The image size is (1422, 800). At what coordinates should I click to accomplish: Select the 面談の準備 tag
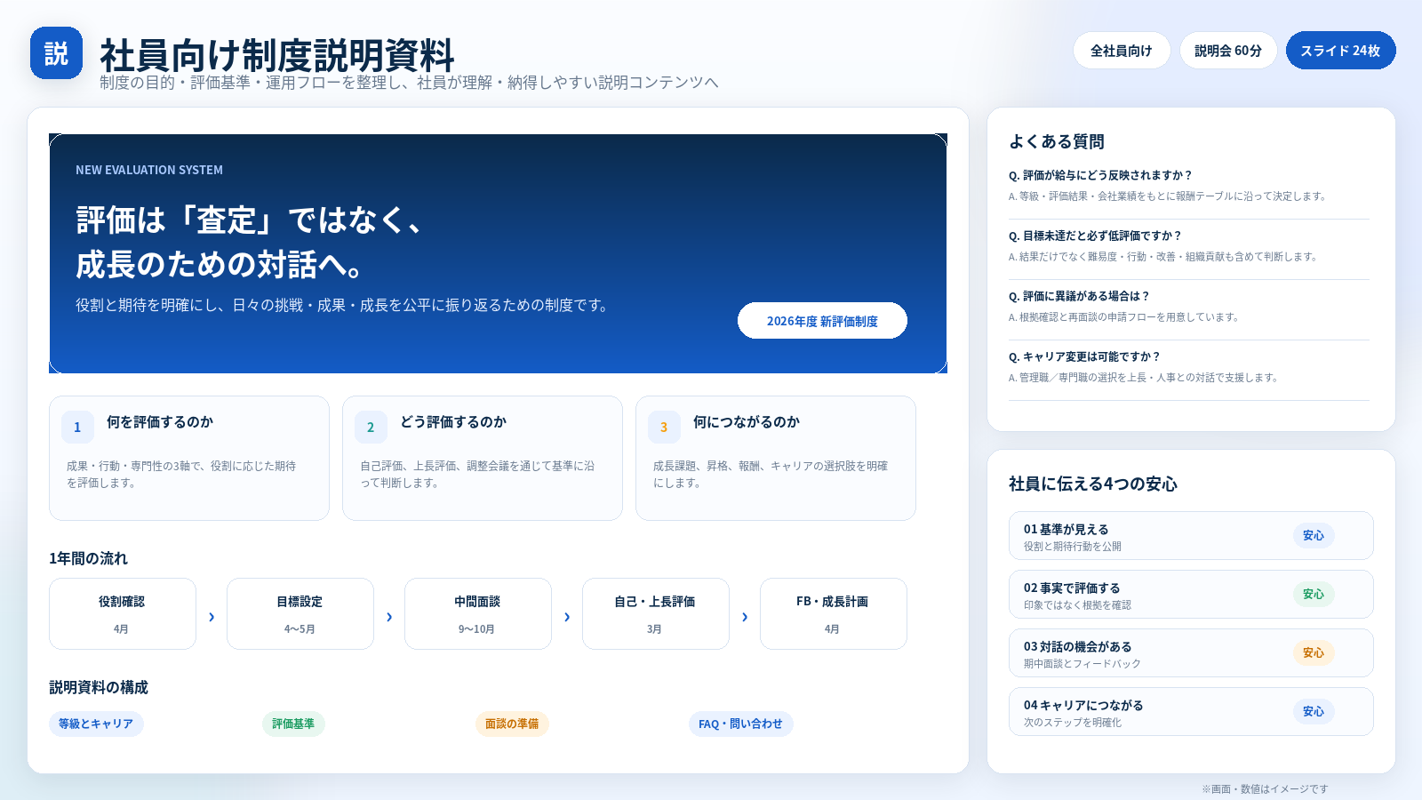pos(512,724)
